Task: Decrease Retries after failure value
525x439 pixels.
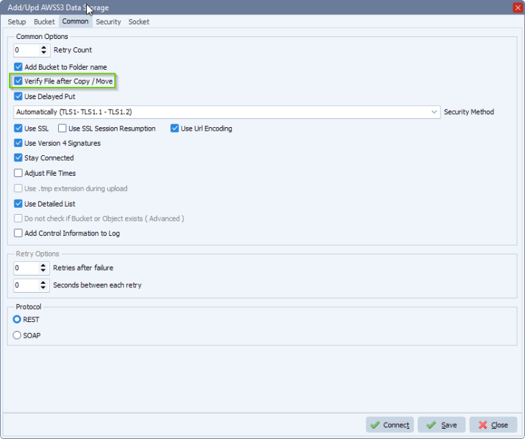Action: click(x=43, y=271)
